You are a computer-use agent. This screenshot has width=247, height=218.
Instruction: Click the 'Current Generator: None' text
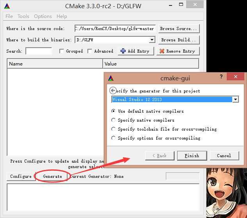point(97,176)
